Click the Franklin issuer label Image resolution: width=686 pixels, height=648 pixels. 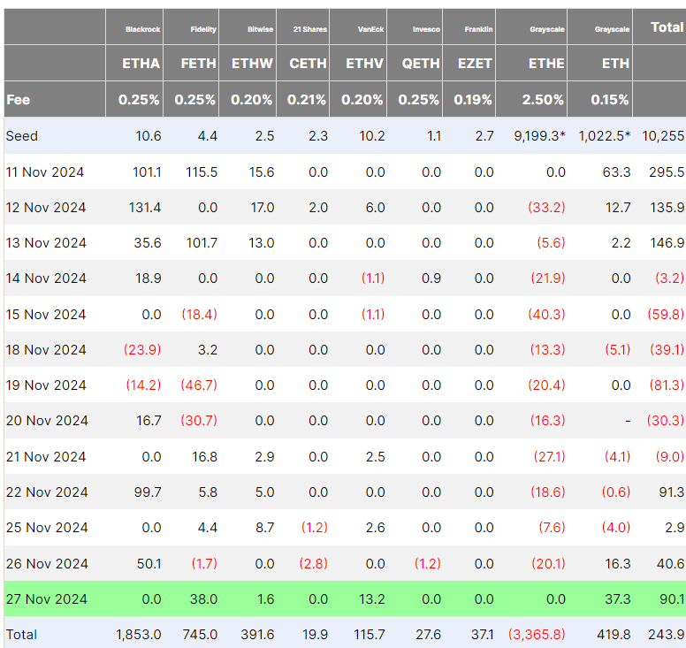(x=478, y=29)
